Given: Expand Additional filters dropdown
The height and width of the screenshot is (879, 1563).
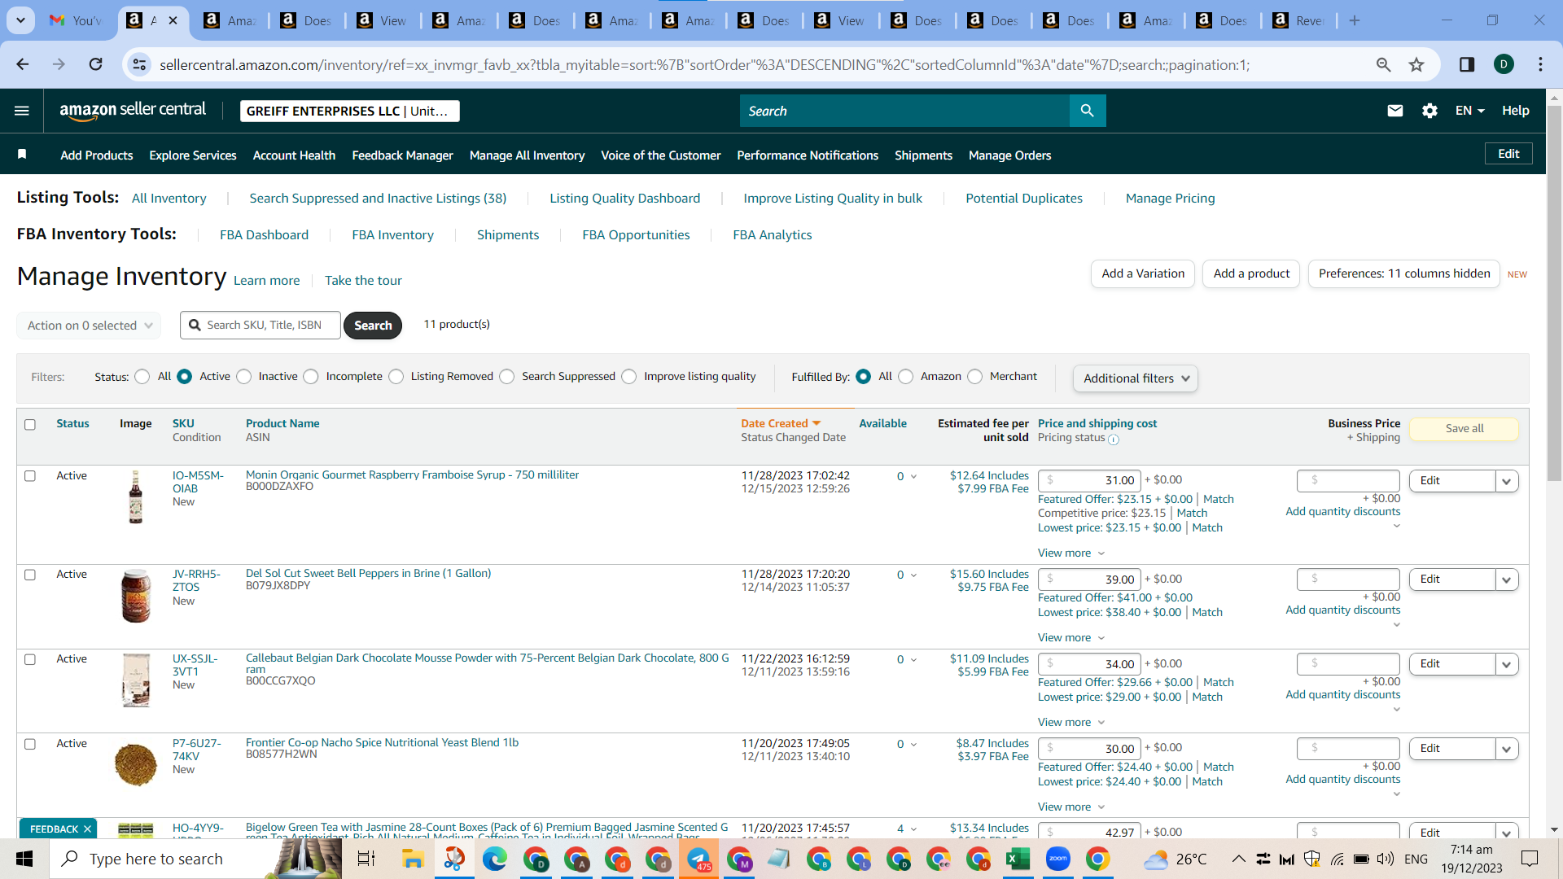Looking at the screenshot, I should pyautogui.click(x=1136, y=378).
